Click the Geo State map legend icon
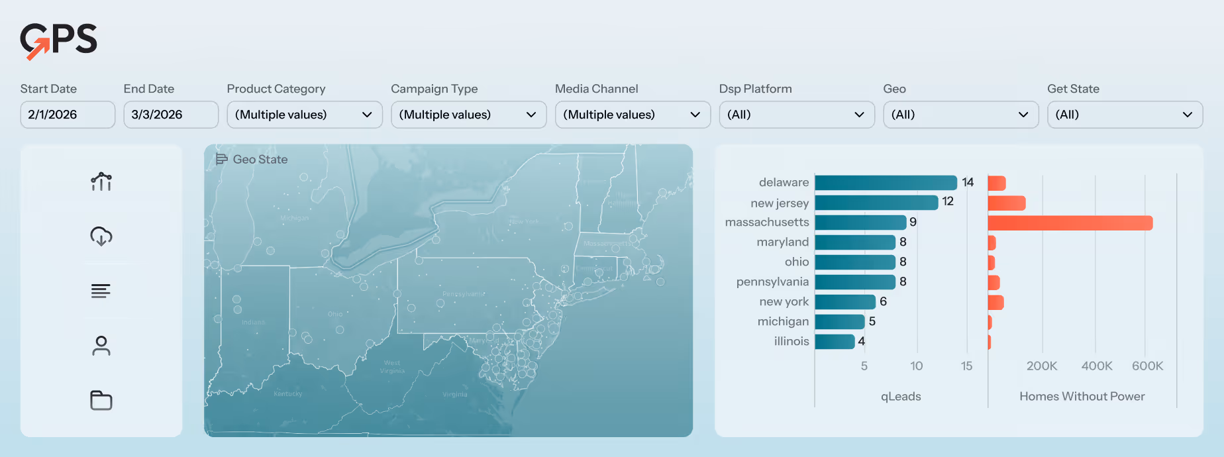Screen dimensions: 1224x457 tap(222, 159)
